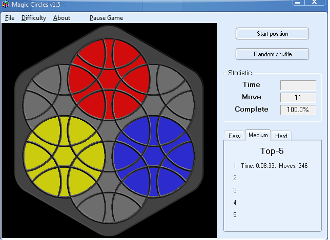Image resolution: width=330 pixels, height=240 pixels.
Task: Click the yellow circle's center piece
Action: [x=65, y=157]
